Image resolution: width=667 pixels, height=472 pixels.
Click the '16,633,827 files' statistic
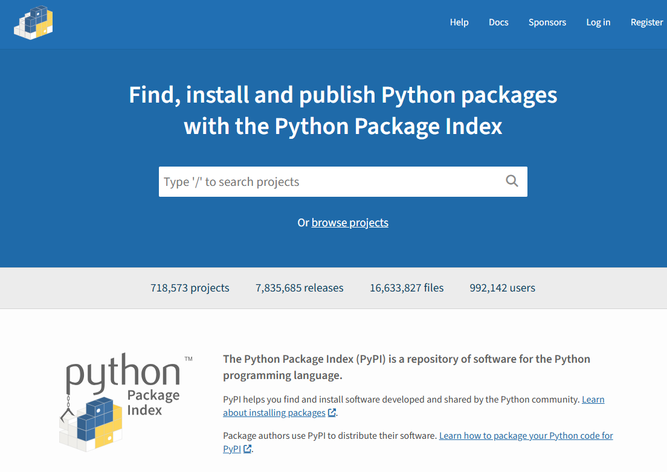coord(407,288)
